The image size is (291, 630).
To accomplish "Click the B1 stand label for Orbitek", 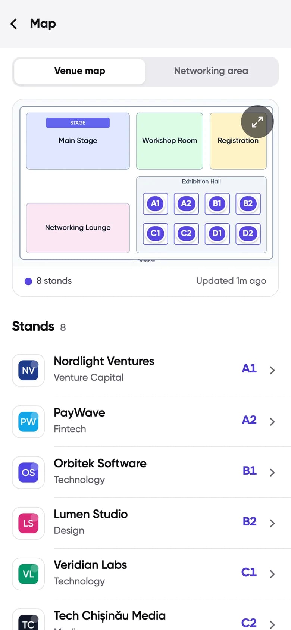I will 250,471.
